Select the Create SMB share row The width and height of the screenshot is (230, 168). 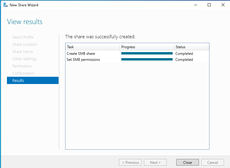click(x=137, y=53)
